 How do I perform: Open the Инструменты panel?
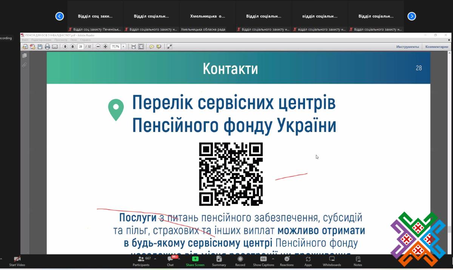pyautogui.click(x=407, y=47)
